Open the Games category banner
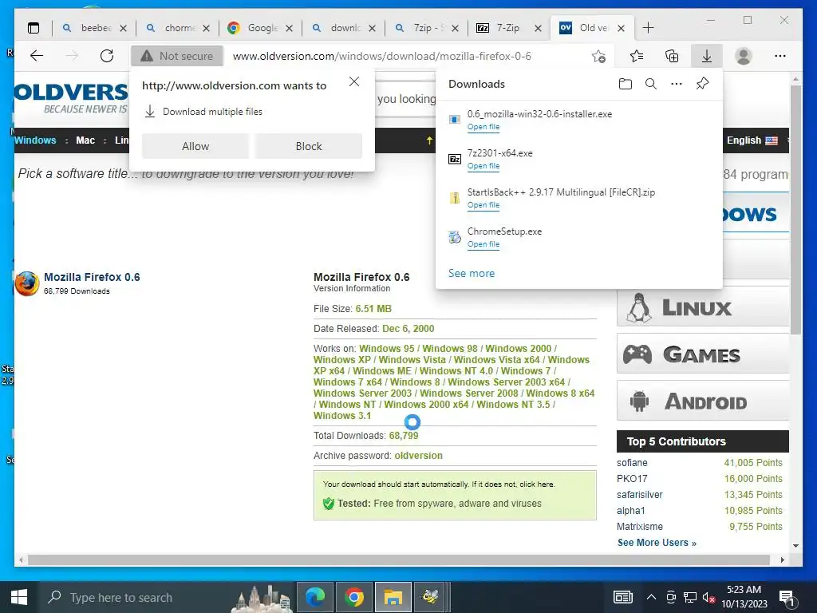This screenshot has width=817, height=613. click(x=703, y=354)
